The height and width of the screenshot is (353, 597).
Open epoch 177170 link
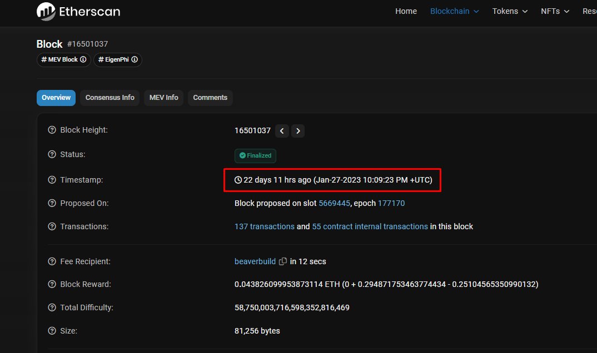click(x=391, y=203)
